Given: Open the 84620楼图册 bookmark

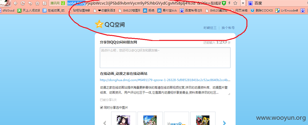Looking at the screenshot, I should pyautogui.click(x=129, y=11).
